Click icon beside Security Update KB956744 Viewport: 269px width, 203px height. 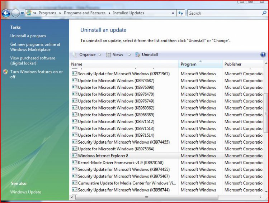pos(75,190)
